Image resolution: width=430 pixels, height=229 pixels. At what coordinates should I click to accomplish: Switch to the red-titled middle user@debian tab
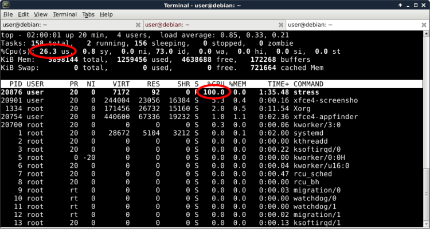(x=214, y=25)
